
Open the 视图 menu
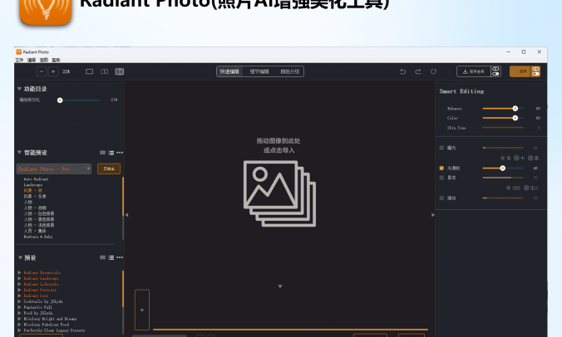[x=44, y=60]
